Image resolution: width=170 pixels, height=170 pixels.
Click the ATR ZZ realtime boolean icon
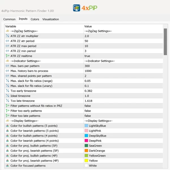pyautogui.click(x=7, y=56)
